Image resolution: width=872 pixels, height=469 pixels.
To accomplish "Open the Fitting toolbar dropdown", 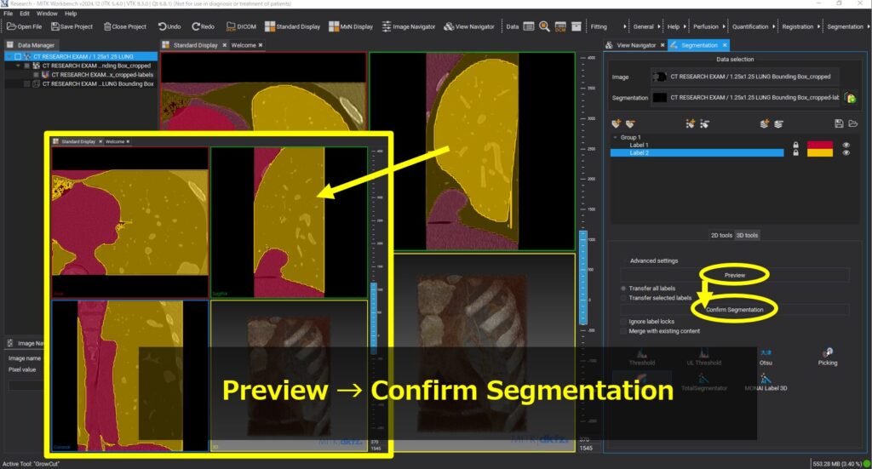I will pyautogui.click(x=608, y=26).
